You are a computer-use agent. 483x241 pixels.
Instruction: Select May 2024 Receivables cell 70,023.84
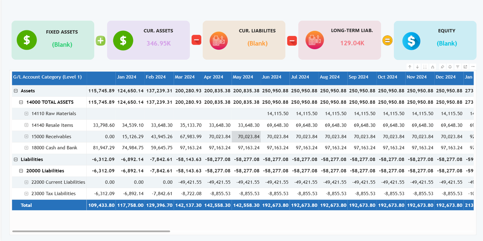click(246, 137)
